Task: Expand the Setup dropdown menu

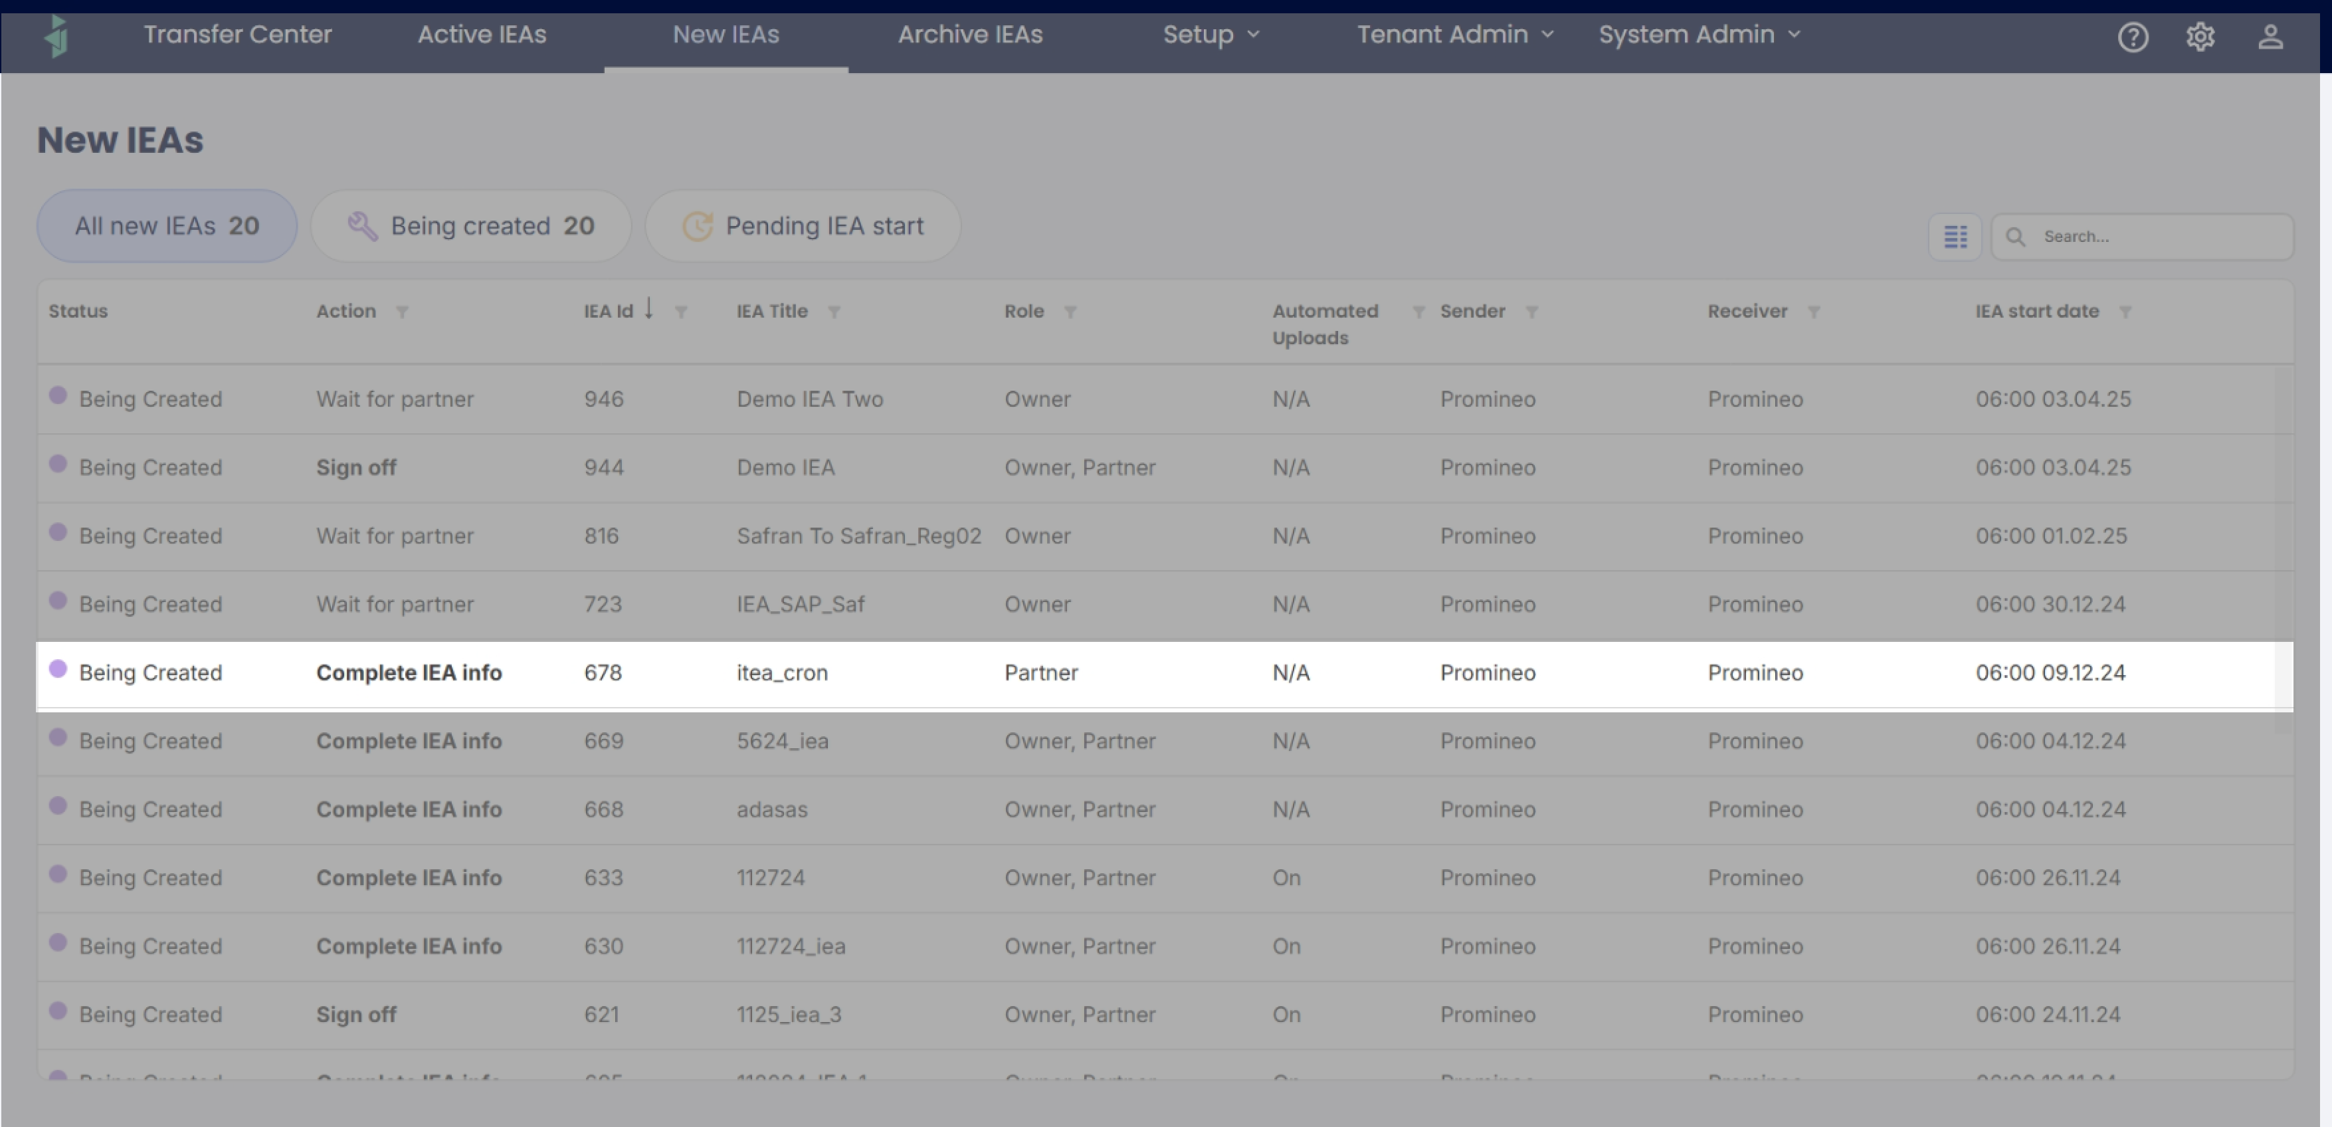Action: point(1211,35)
